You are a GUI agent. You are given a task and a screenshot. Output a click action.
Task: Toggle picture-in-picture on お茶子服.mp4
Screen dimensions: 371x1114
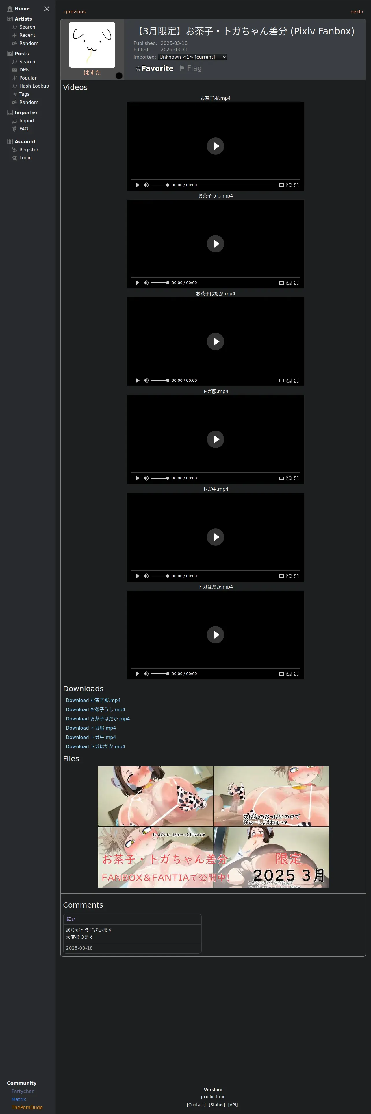click(x=289, y=185)
